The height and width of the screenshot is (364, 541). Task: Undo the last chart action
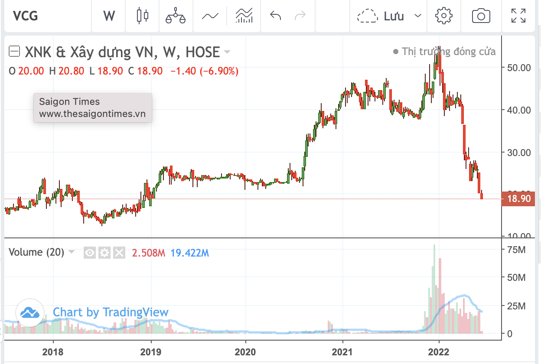click(x=276, y=16)
